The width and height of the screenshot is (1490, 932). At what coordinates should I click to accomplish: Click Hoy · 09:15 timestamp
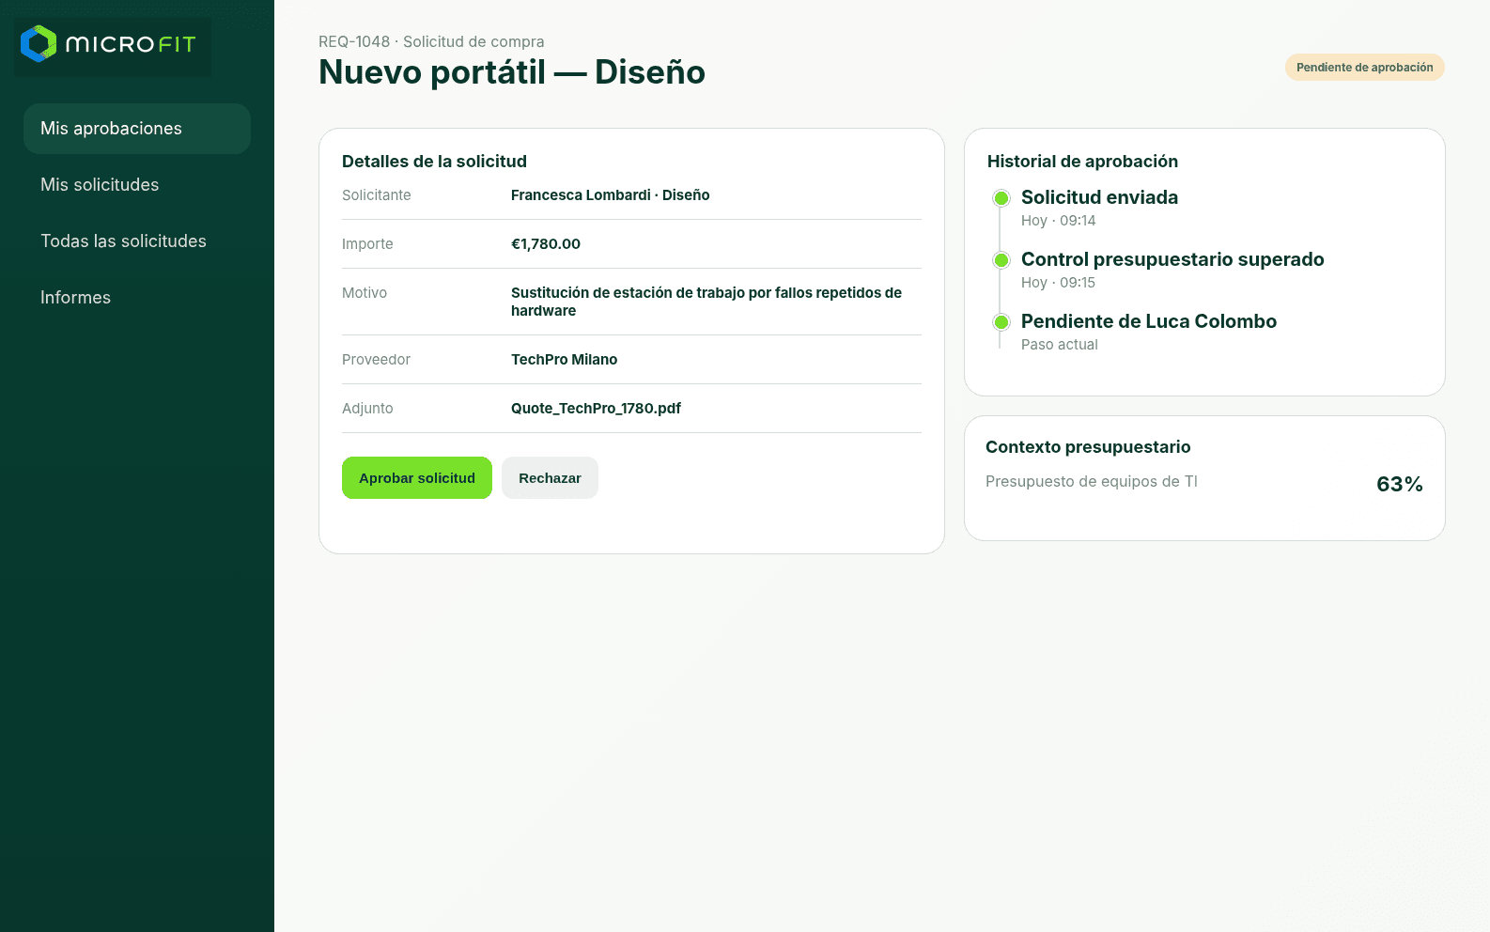click(1059, 283)
